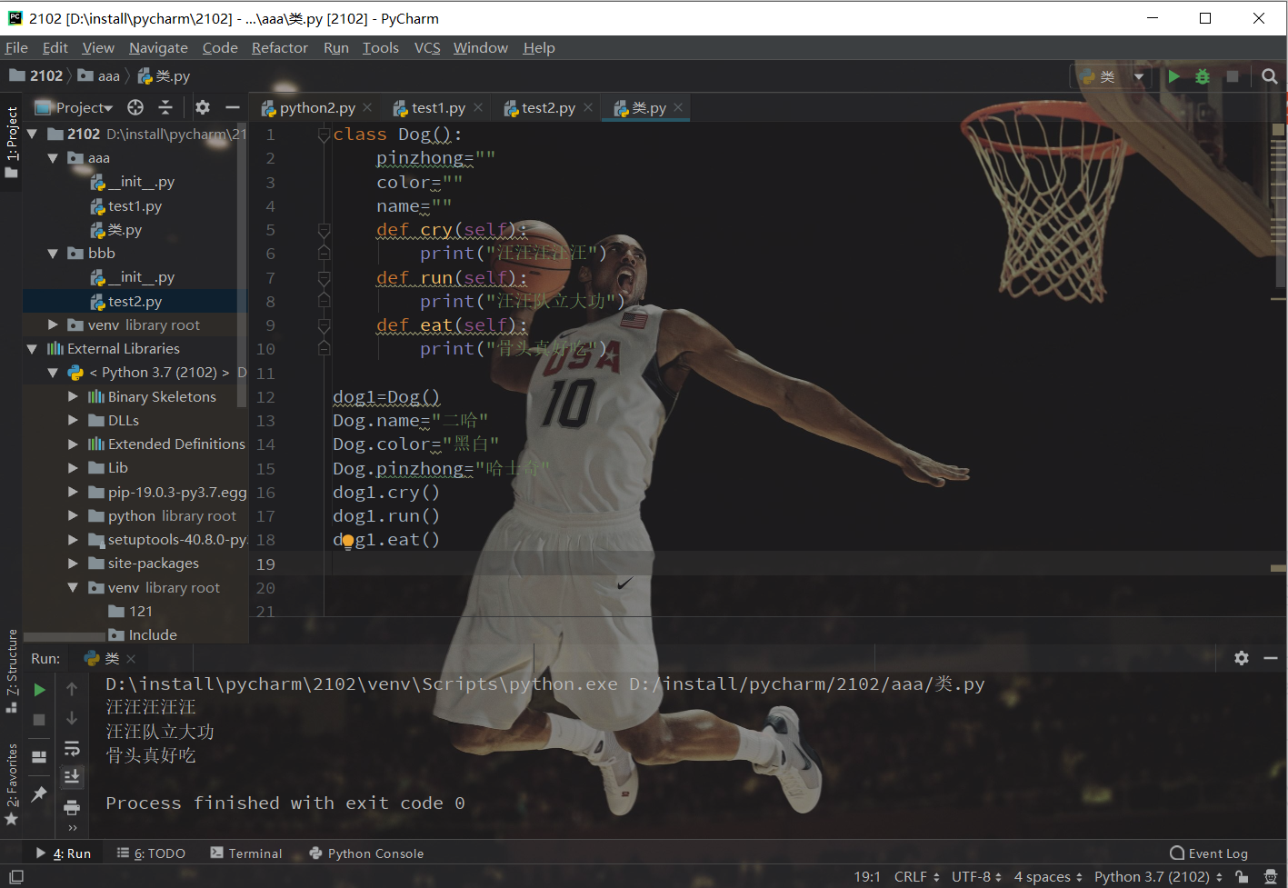
Task: Open Project view selector dropdown
Action: tap(75, 107)
